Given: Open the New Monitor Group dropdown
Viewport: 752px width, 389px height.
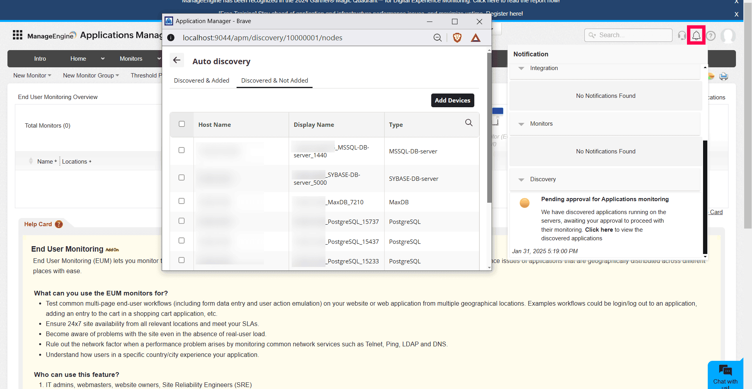Looking at the screenshot, I should click(x=91, y=76).
